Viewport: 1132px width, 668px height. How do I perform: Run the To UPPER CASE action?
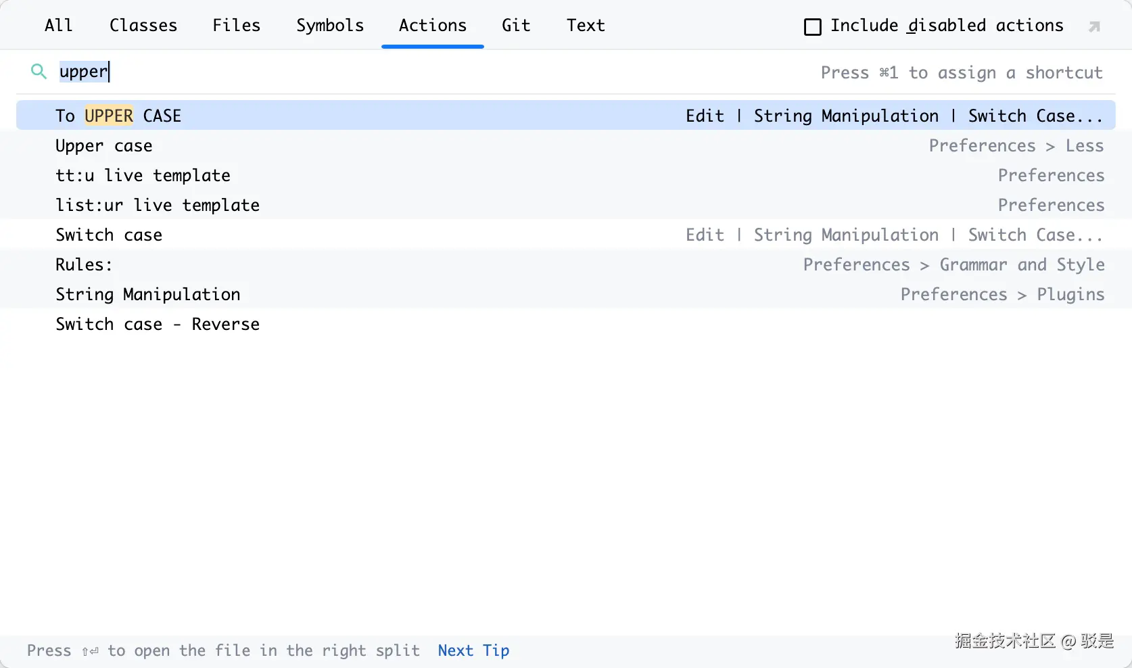[118, 116]
